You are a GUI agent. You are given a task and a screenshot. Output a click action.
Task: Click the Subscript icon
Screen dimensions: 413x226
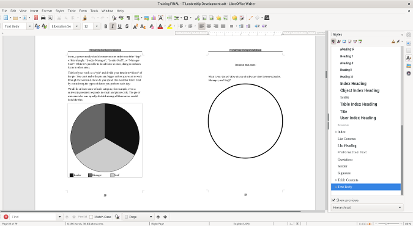[143, 26]
